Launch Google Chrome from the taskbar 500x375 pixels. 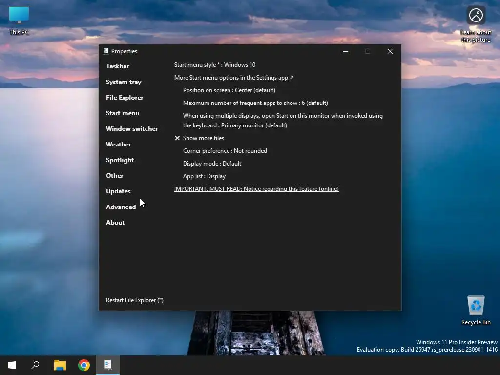[x=84, y=365]
